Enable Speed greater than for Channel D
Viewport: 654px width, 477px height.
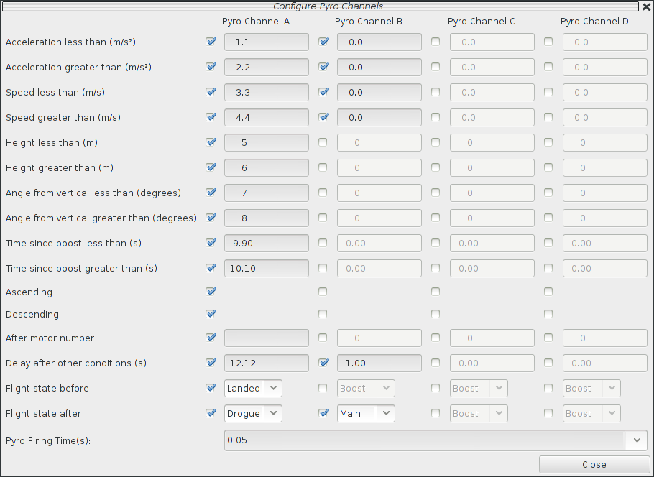[x=548, y=117]
